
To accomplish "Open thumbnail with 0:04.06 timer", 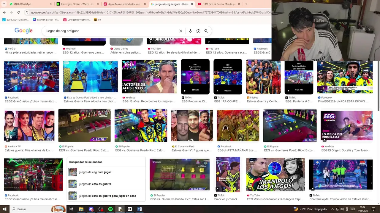I will pyautogui.click(x=179, y=175).
